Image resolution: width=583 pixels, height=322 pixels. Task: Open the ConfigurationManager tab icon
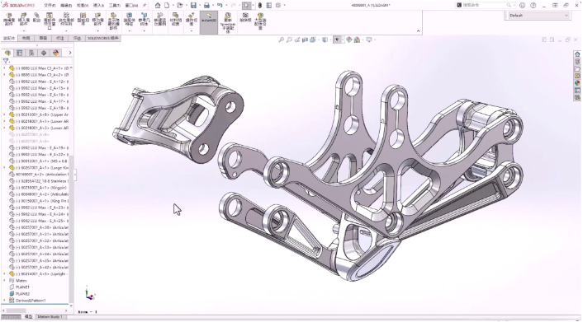click(x=31, y=53)
